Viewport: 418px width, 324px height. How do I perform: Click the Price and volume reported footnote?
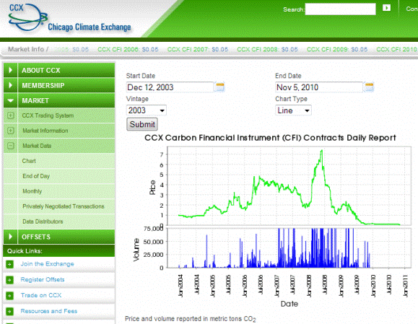click(x=191, y=319)
